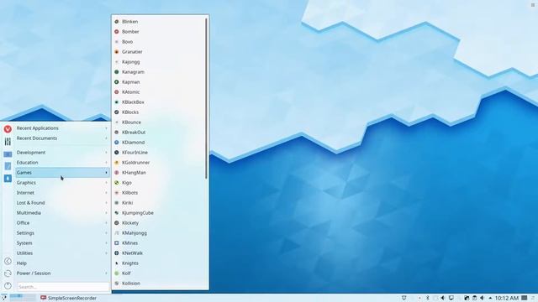
Task: Launch KNetWalk game
Action: 159,253
